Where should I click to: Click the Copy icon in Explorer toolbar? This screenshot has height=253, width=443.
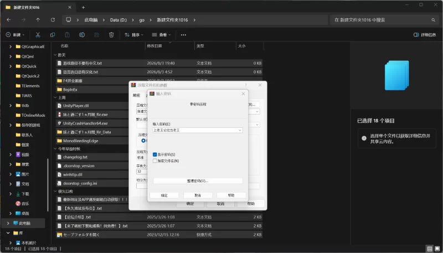[x=53, y=35]
